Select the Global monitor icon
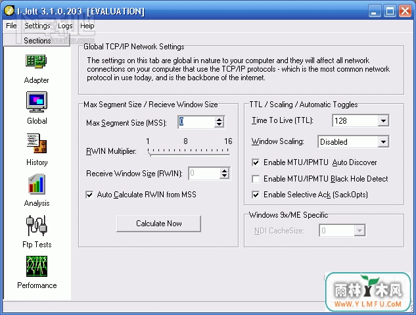The width and height of the screenshot is (416, 315). 37,102
